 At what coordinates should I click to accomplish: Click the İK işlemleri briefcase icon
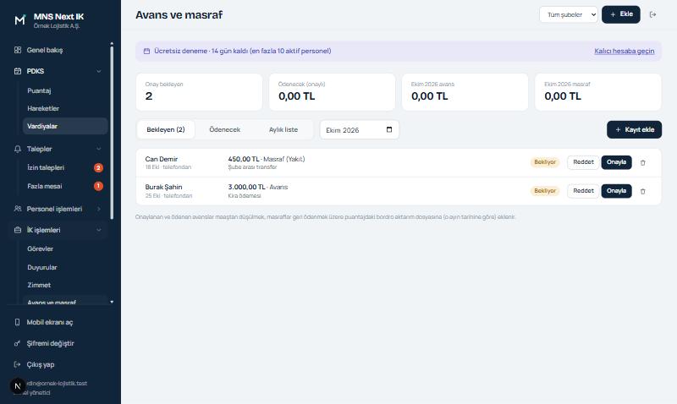click(x=18, y=230)
